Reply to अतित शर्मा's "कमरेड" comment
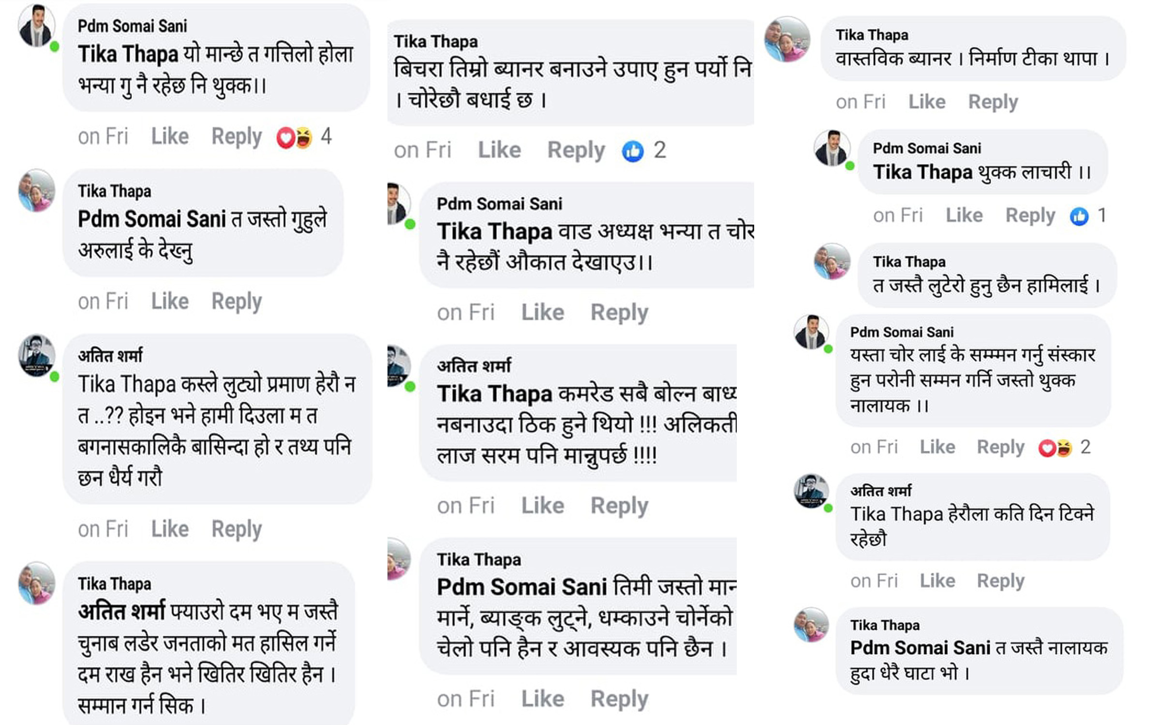This screenshot has width=1161, height=725. [x=619, y=506]
